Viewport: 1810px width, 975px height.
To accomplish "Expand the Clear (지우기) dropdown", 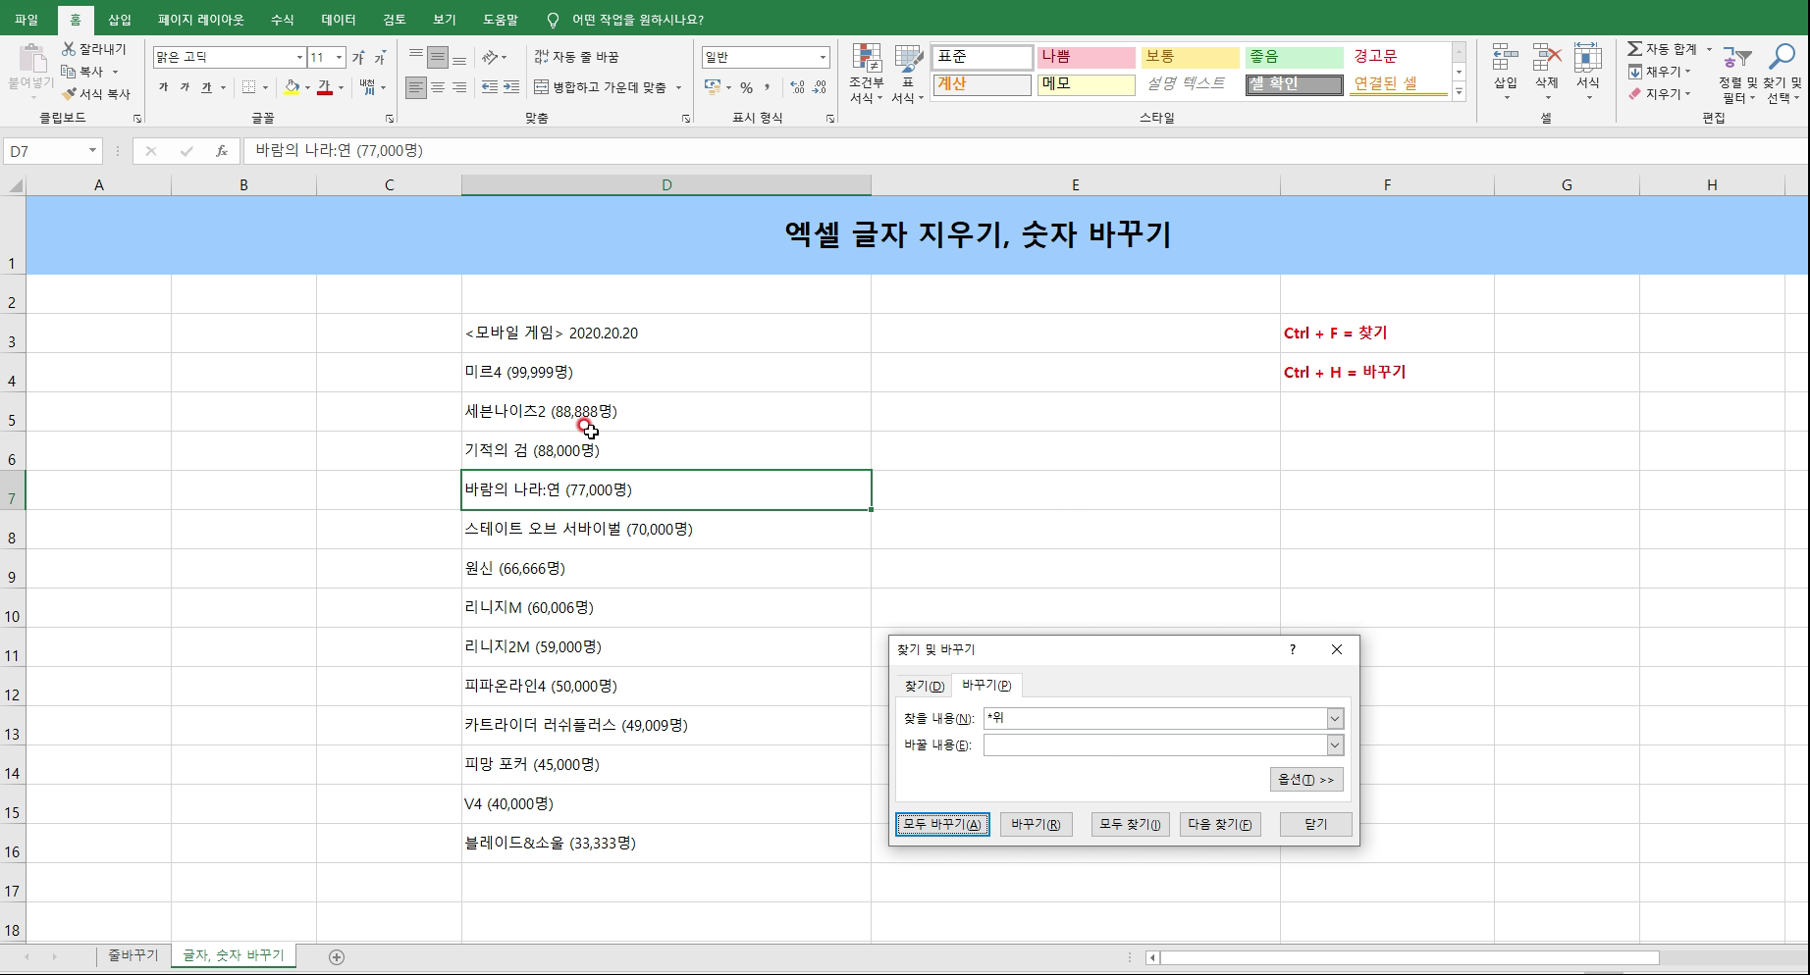I will coord(1687,94).
